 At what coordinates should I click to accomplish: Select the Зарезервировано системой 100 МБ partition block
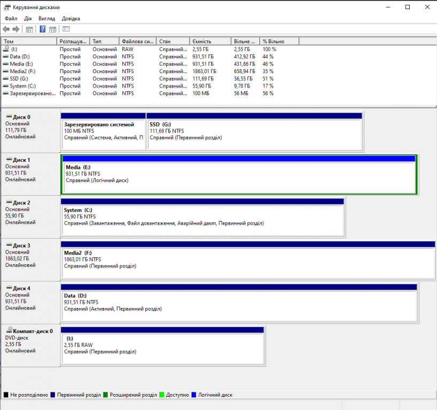[x=104, y=132]
